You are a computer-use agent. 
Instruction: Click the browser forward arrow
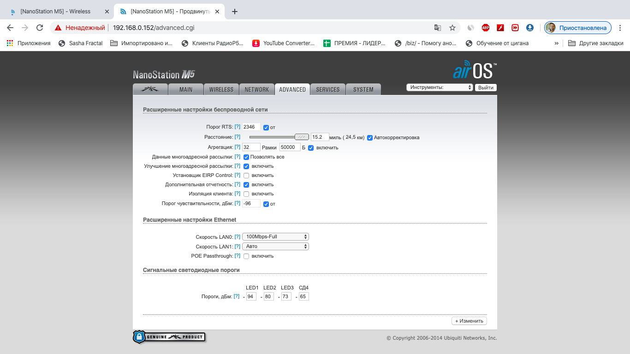click(x=25, y=28)
